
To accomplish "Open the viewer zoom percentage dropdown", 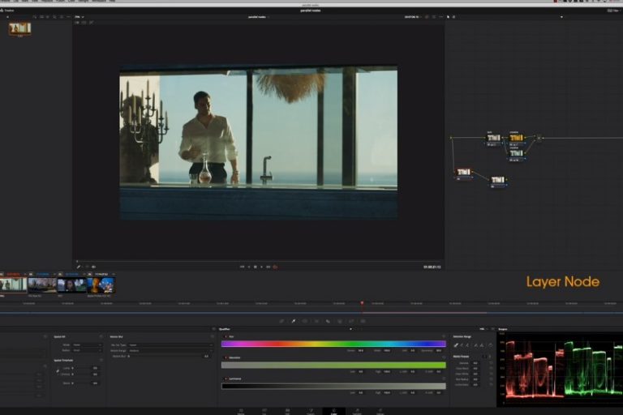I will [x=79, y=16].
